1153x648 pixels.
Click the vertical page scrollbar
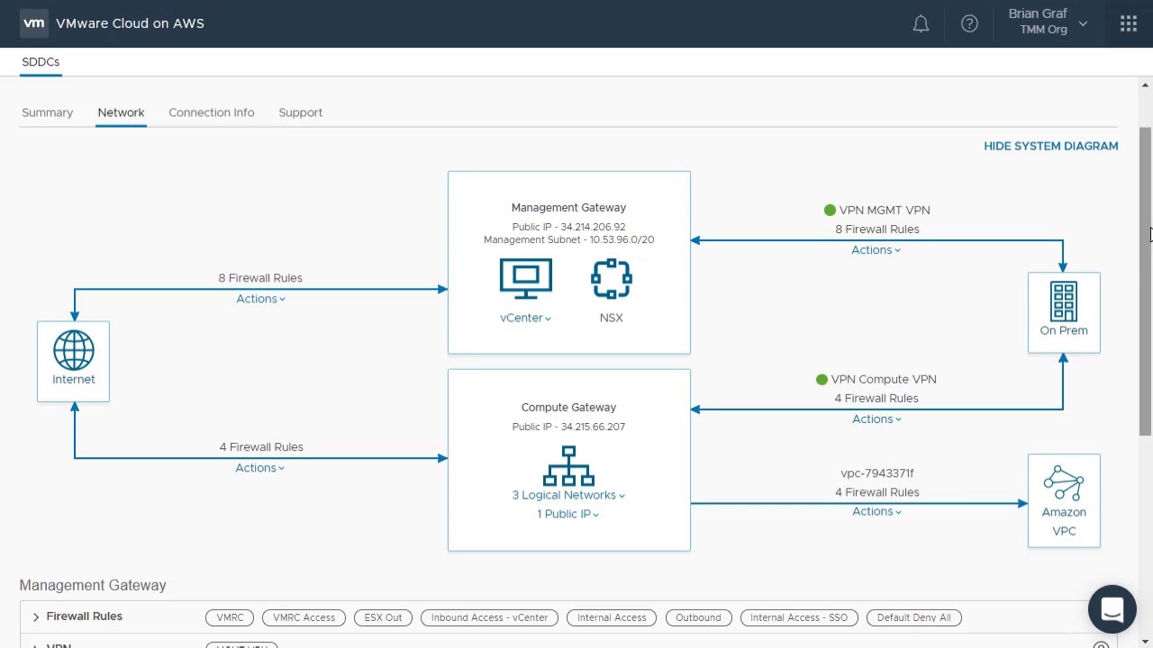[x=1145, y=281]
